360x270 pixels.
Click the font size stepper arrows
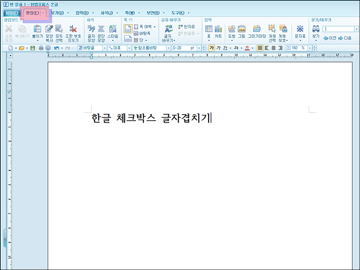tap(204, 48)
